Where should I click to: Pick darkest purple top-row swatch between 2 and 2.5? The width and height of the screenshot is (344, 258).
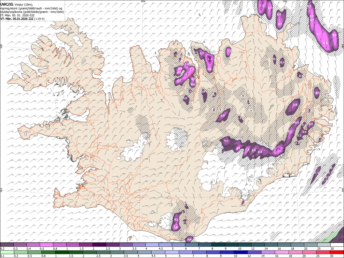click(99, 245)
